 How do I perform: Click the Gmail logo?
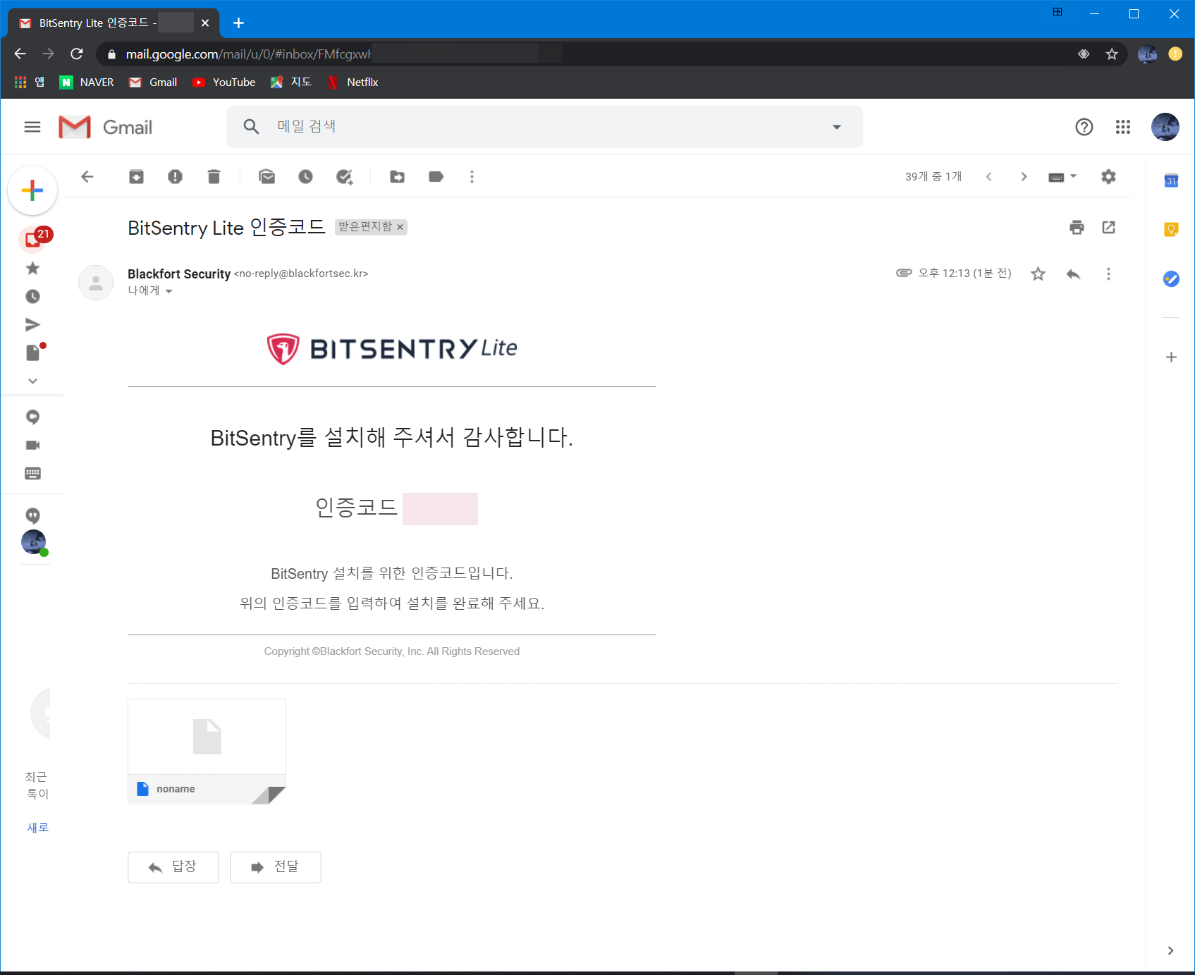click(105, 127)
